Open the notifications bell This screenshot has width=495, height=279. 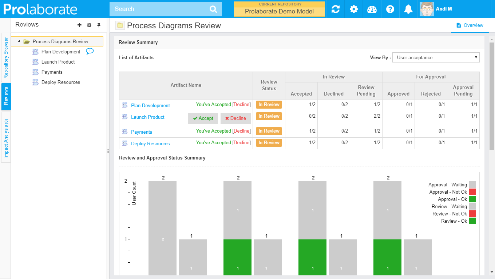pos(408,9)
